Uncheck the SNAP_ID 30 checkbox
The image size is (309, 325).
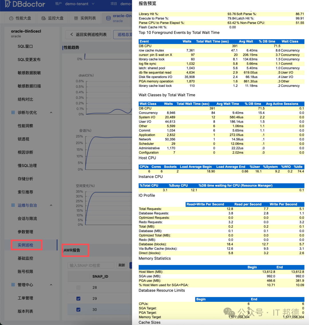click(x=78, y=310)
